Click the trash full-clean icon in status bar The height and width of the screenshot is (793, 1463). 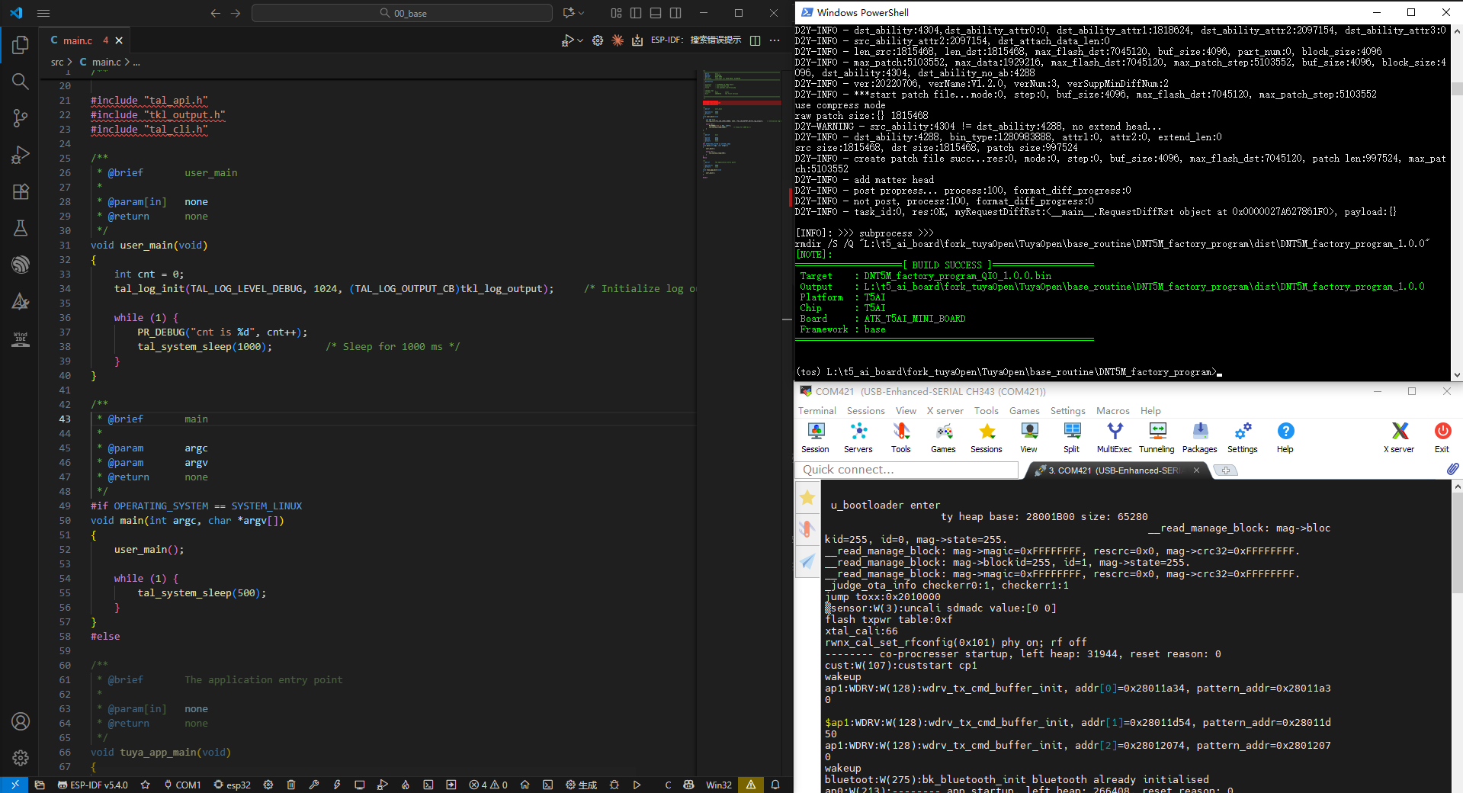(290, 785)
